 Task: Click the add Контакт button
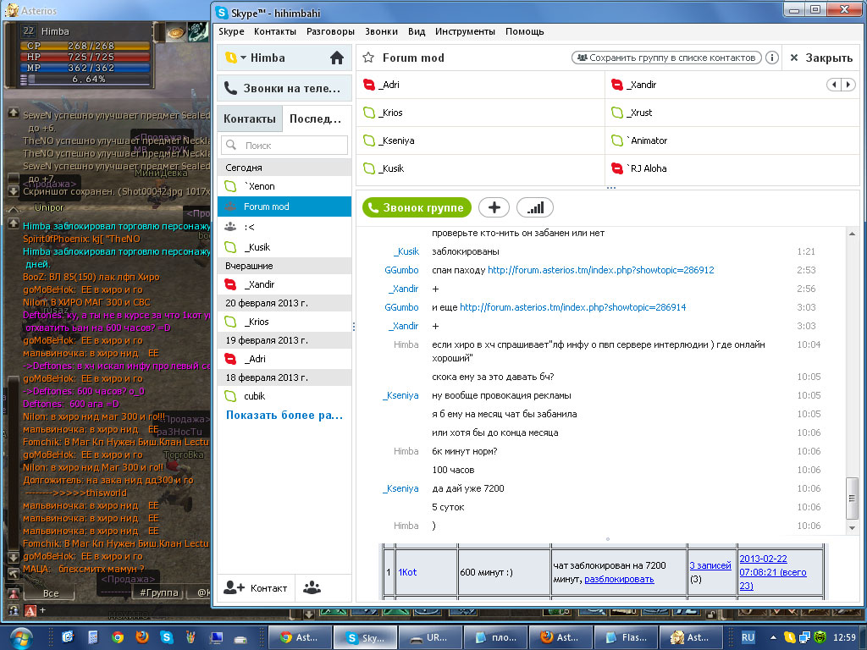pyautogui.click(x=256, y=587)
